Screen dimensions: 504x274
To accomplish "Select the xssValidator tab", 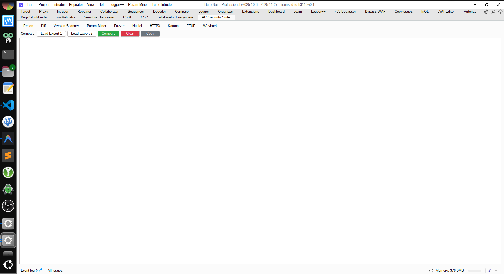I will [66, 17].
